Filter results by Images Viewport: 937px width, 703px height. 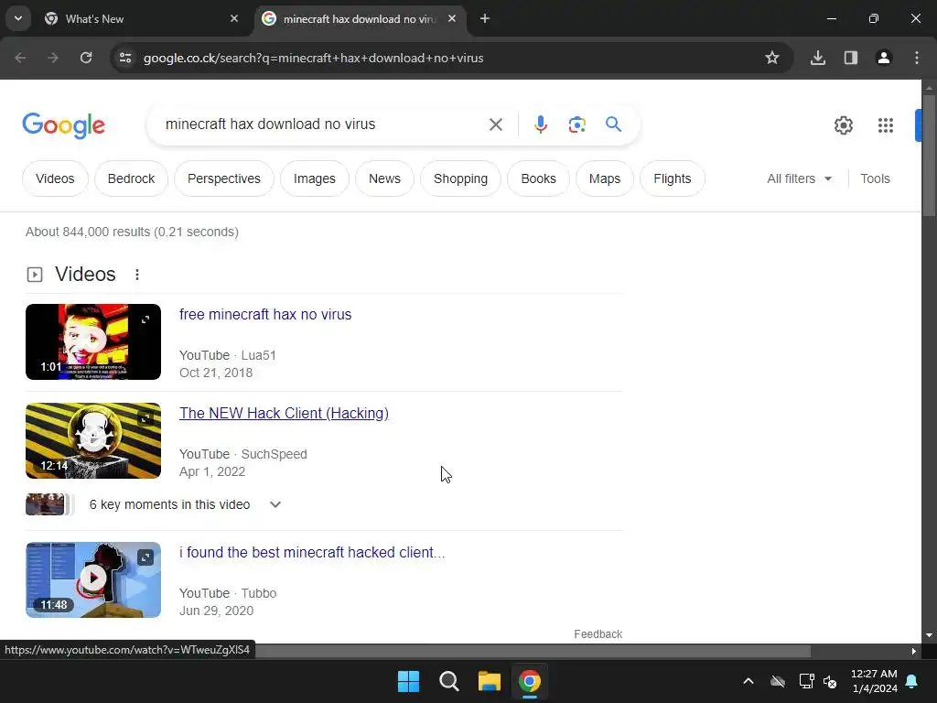[315, 178]
